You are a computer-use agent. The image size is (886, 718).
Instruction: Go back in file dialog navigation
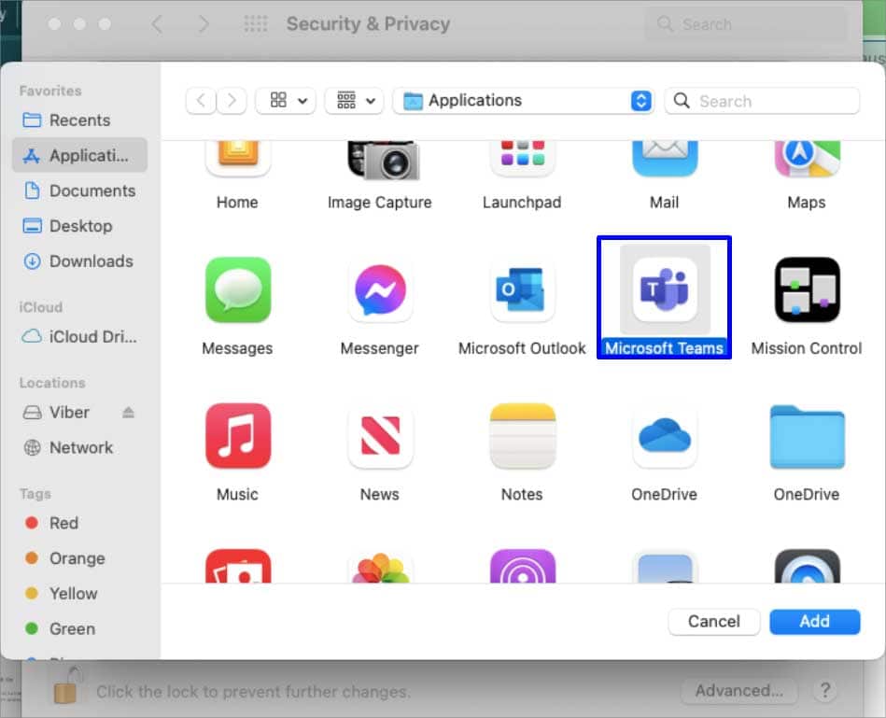click(x=201, y=101)
